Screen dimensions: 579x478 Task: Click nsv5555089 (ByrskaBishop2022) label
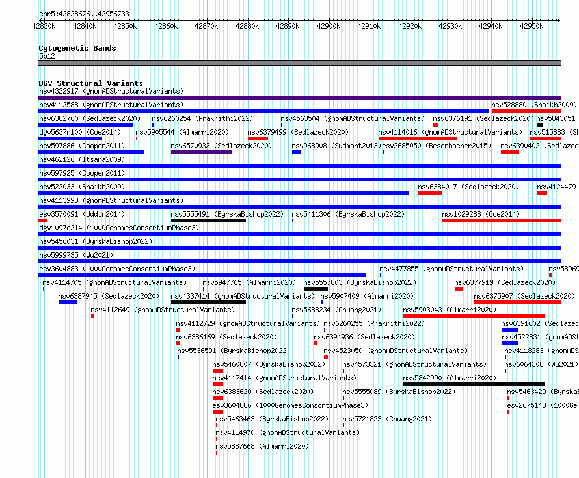point(399,392)
